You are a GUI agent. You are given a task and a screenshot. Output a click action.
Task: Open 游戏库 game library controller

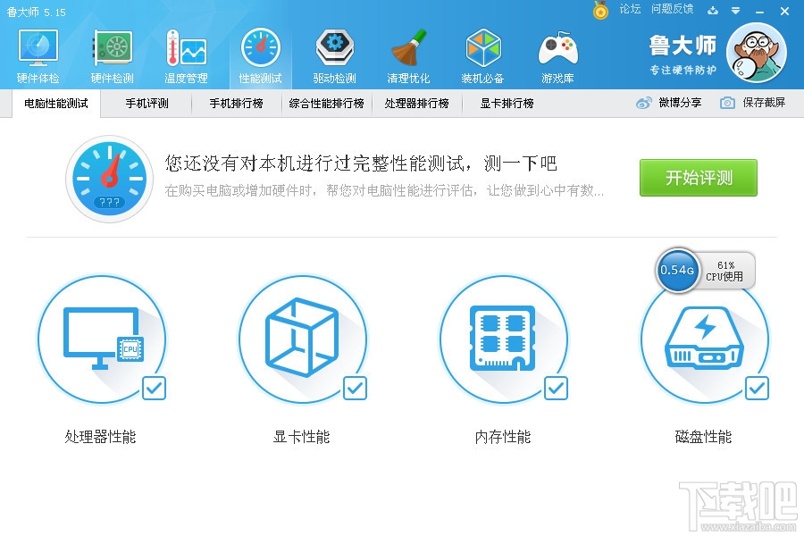click(557, 56)
